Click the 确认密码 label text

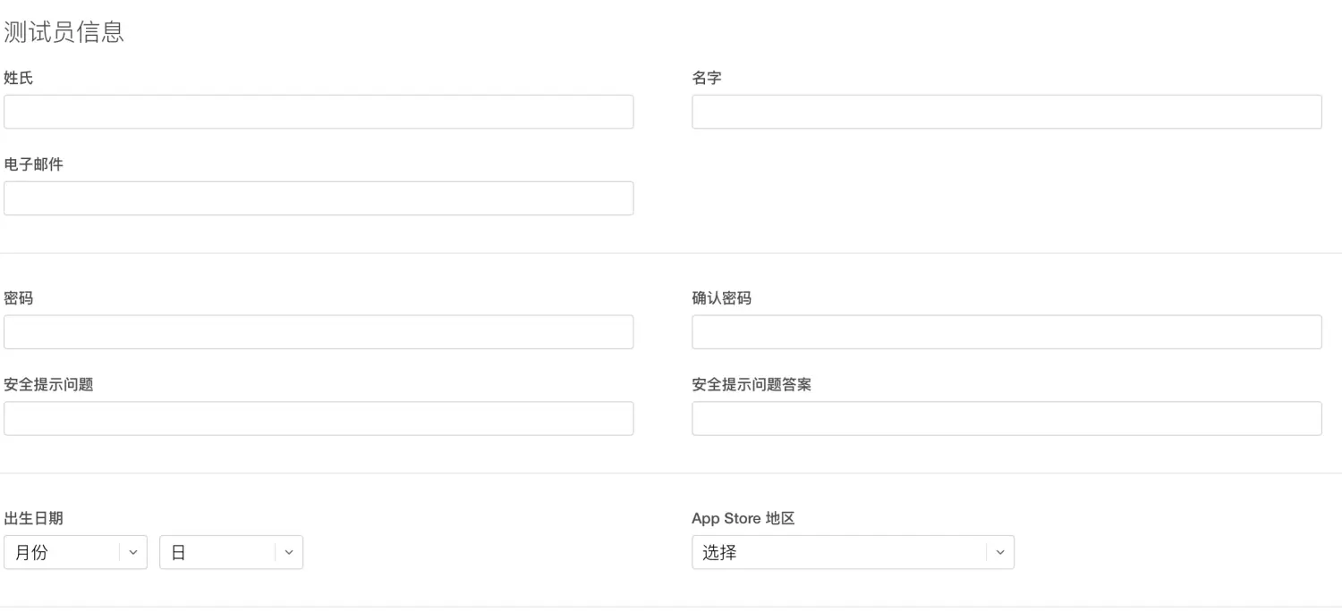(721, 297)
